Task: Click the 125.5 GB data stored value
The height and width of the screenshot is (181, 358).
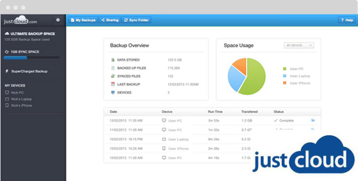Action: point(174,60)
